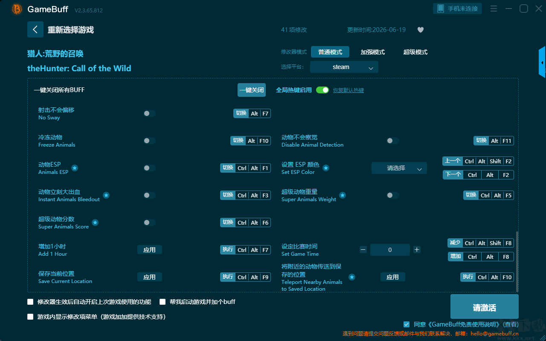Increase Set Game Time with plus button
Viewport: 546px width, 341px height.
click(417, 250)
